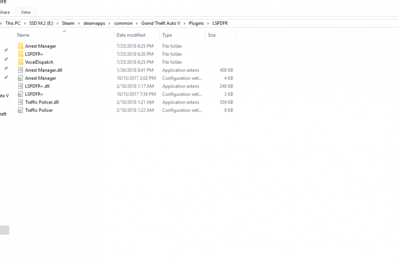Expand the chevron after steamapps breadcrumb

(x=109, y=24)
